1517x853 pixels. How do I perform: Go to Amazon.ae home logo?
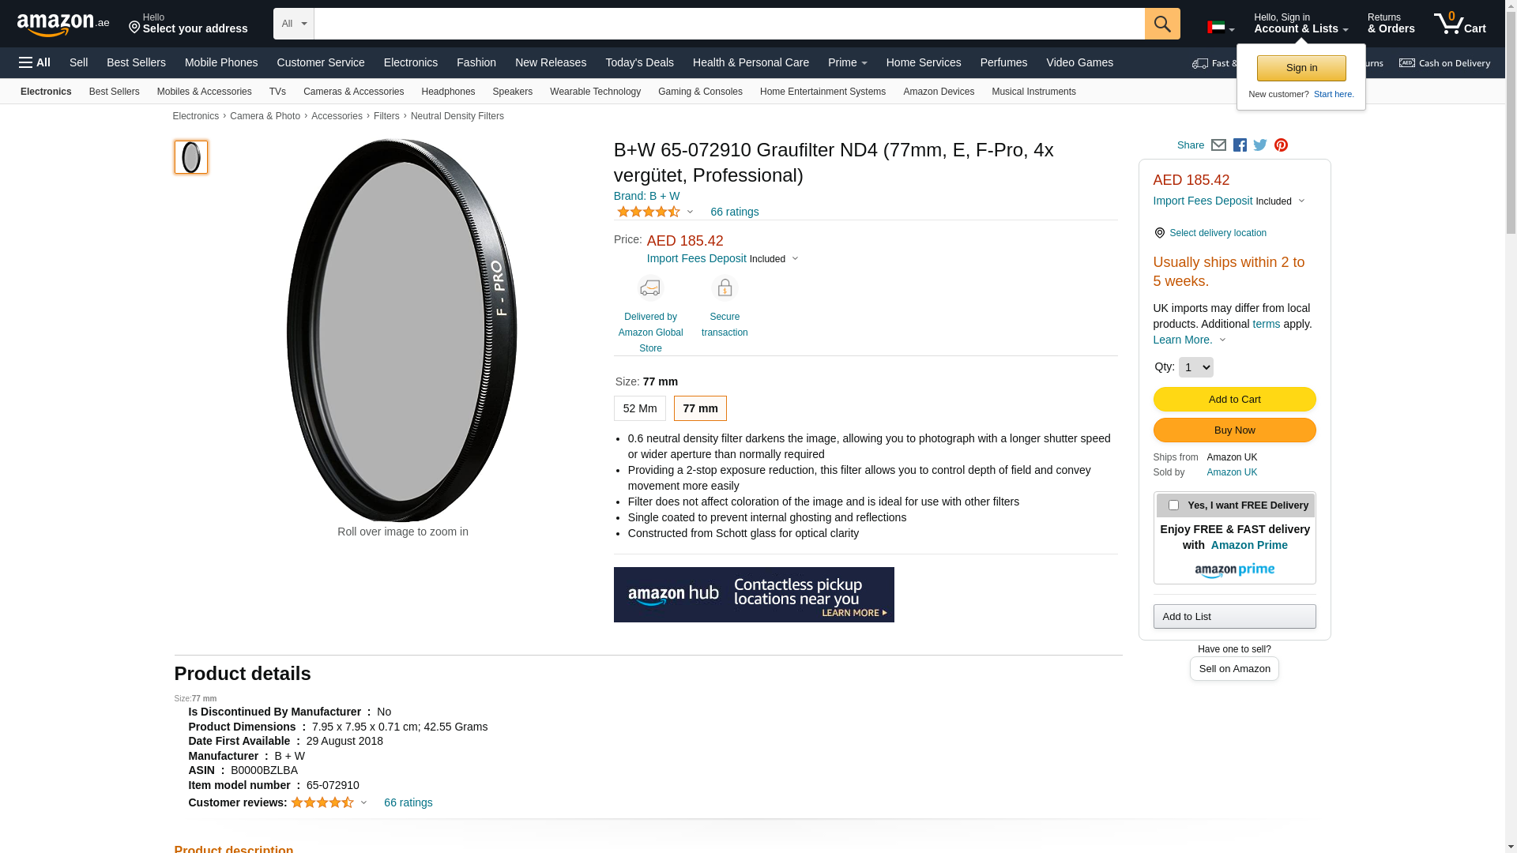click(63, 24)
